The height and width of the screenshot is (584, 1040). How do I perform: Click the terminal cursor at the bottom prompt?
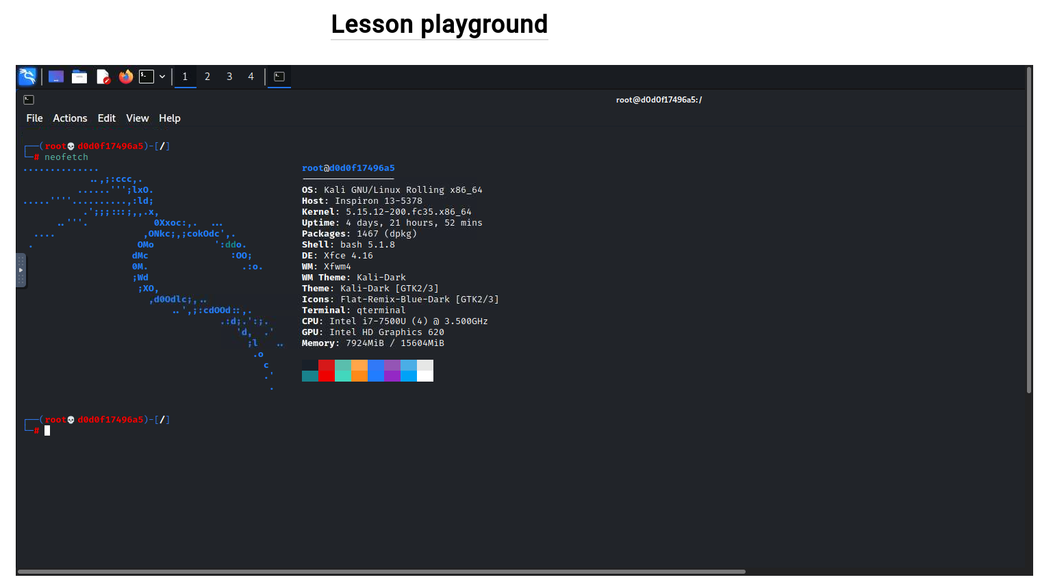47,431
